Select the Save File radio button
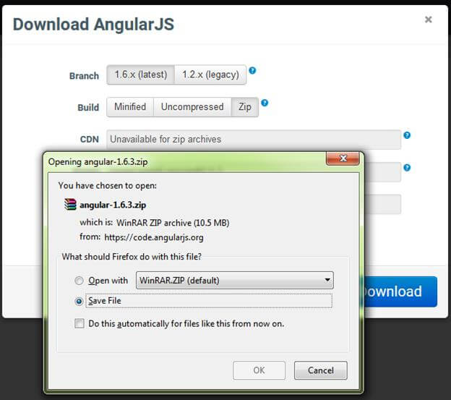 (79, 302)
